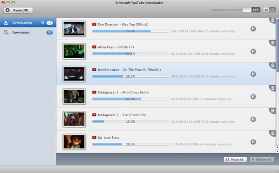Viewport: 279px width, 173px height.
Task: Click the Alicia Keys progress bar at 51.5%
Action: tap(130, 53)
